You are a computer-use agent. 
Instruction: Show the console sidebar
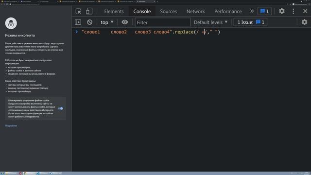78,22
